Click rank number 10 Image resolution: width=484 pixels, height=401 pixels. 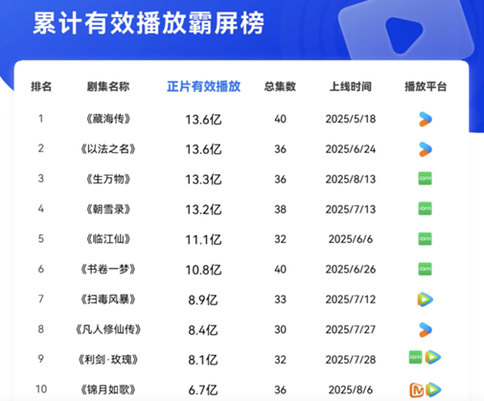[x=41, y=390]
